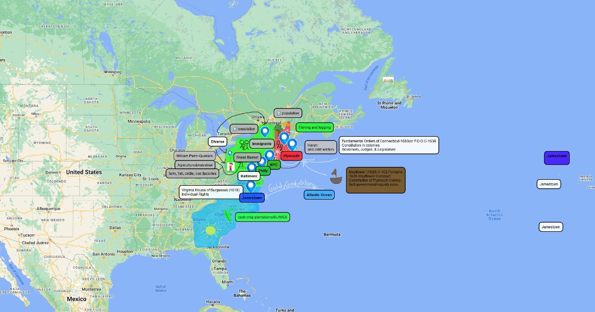The height and width of the screenshot is (312, 595).
Task: Click the Harsh and cold winters label
Action: pyautogui.click(x=321, y=147)
